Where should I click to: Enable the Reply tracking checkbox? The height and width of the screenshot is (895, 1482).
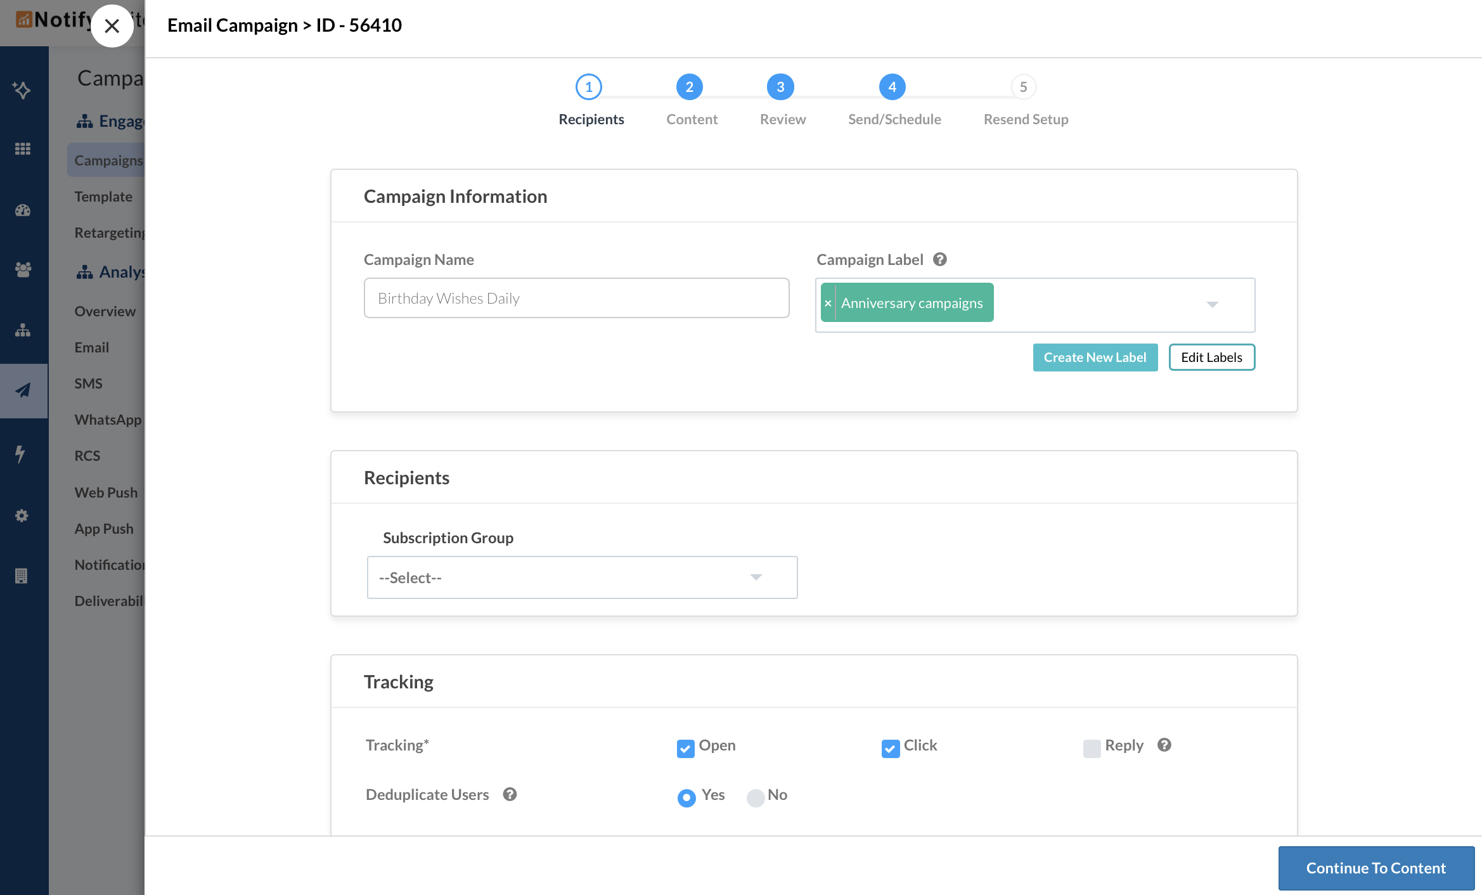1092,748
